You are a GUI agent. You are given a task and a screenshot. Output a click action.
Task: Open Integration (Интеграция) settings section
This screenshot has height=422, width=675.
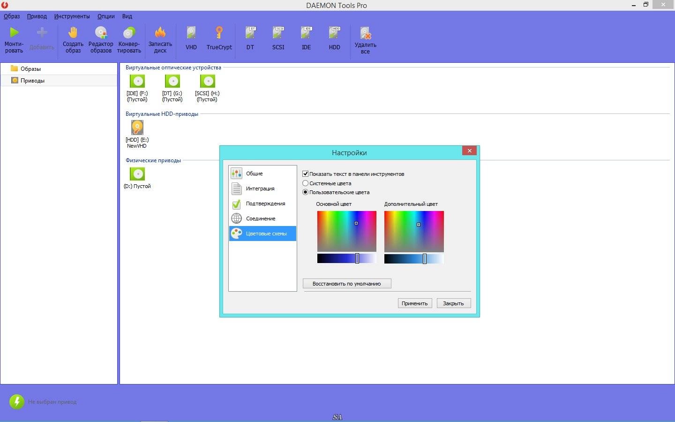tap(262, 188)
